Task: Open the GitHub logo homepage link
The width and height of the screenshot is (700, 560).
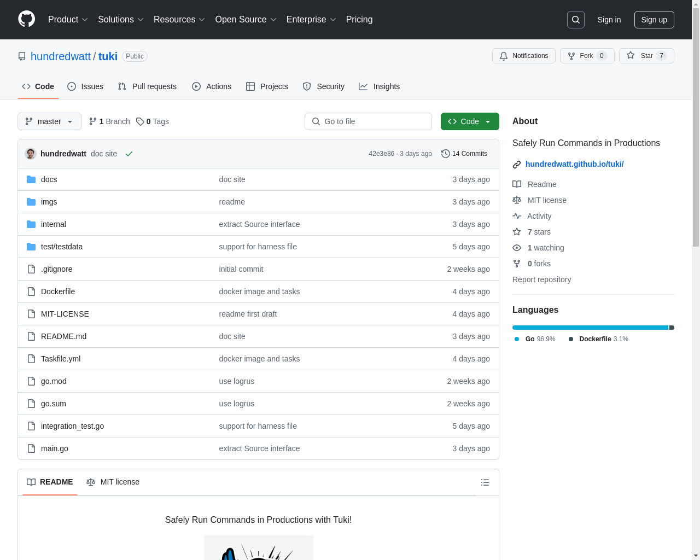Action: [26, 19]
